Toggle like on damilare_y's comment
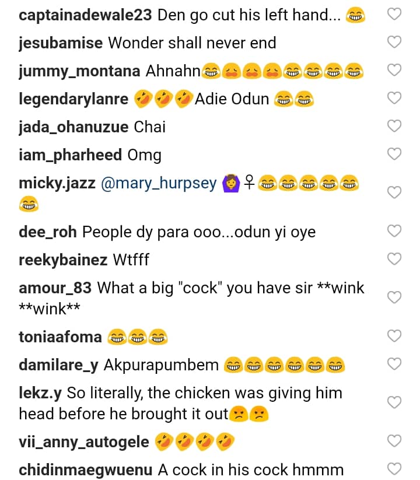 click(394, 364)
